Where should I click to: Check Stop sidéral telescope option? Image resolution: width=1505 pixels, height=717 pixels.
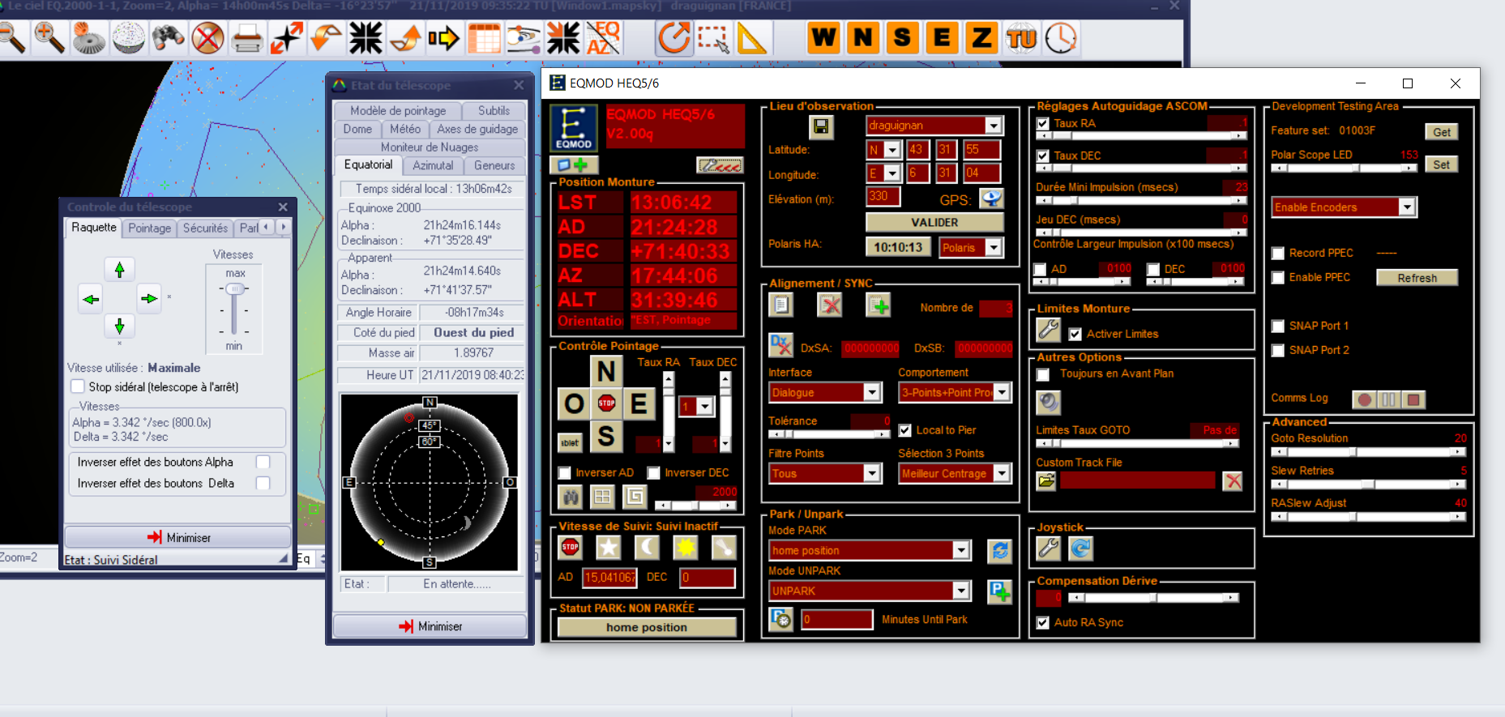(78, 387)
